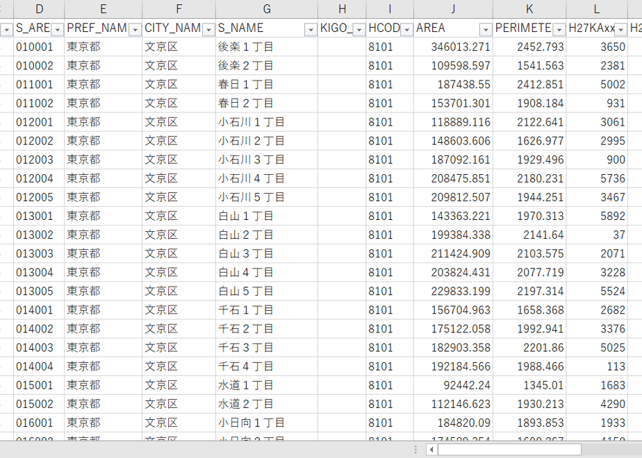Select column E header
This screenshot has width=642, height=458.
tap(103, 8)
